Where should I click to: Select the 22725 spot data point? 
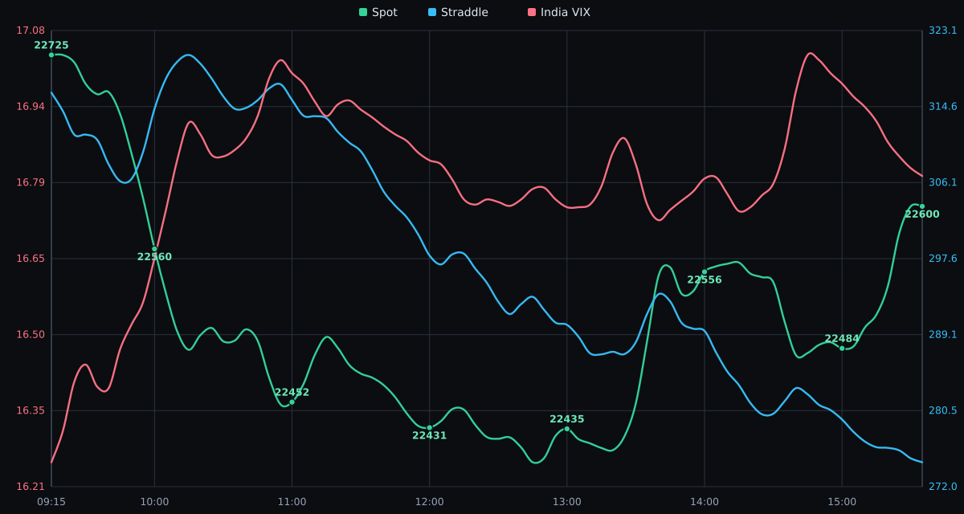51,55
